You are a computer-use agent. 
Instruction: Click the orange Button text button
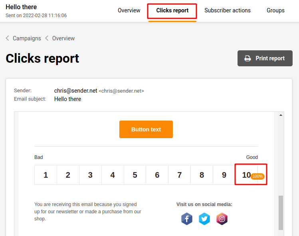146,129
